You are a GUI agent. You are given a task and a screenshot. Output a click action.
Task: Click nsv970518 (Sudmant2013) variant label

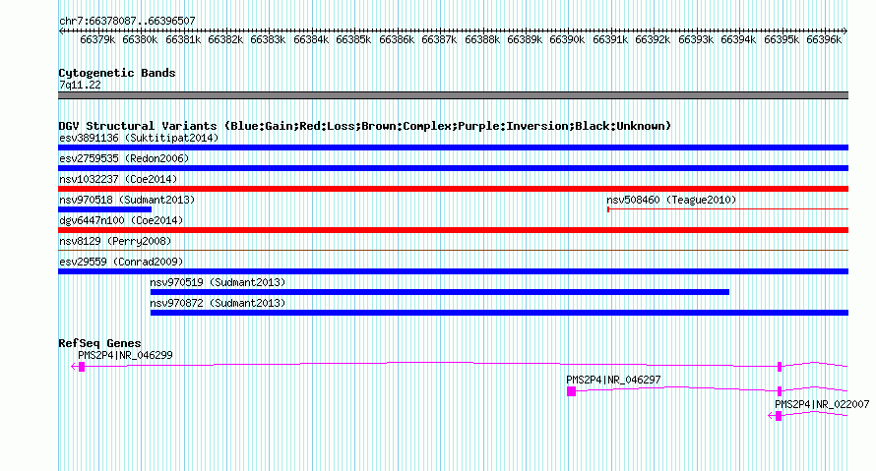127,200
